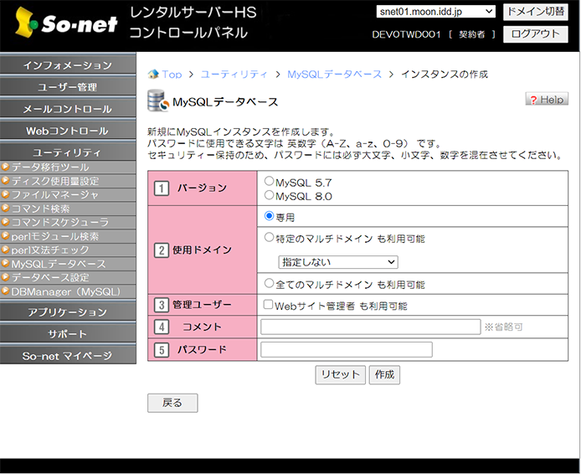Open ファイルマネージャ in the sidebar
Image resolution: width=581 pixels, height=474 pixels.
click(55, 195)
